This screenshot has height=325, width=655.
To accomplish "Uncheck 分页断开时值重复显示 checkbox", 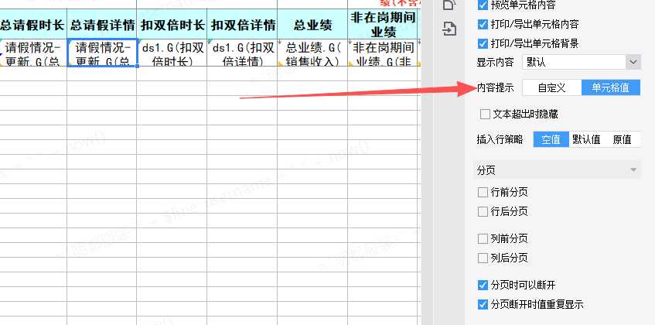I will point(483,304).
